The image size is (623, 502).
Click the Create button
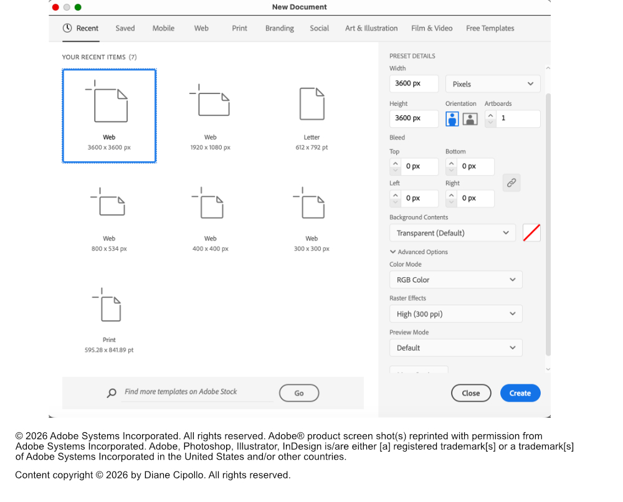(520, 393)
